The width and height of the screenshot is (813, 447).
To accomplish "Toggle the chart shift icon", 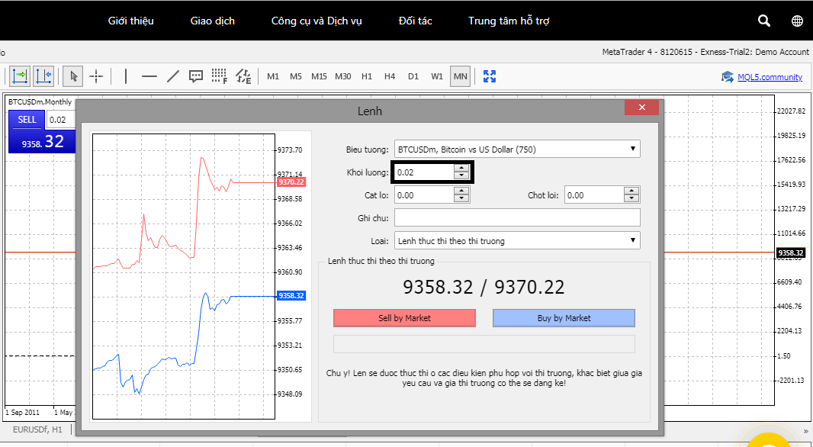I will 43,76.
